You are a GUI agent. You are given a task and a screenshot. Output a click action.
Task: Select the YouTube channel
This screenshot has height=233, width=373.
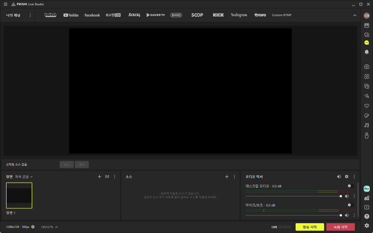click(x=71, y=15)
